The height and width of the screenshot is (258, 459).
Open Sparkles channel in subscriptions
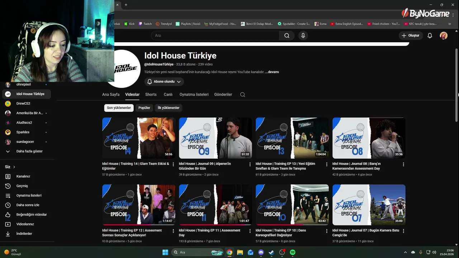point(27,132)
